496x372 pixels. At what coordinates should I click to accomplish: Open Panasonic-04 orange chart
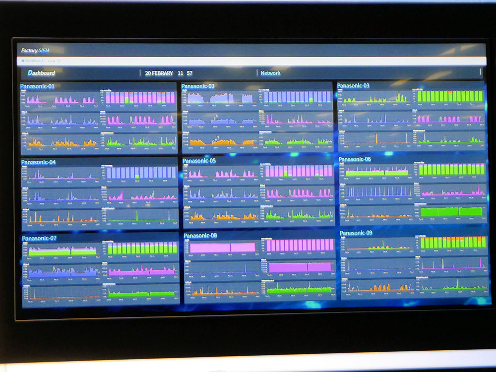[x=61, y=218]
